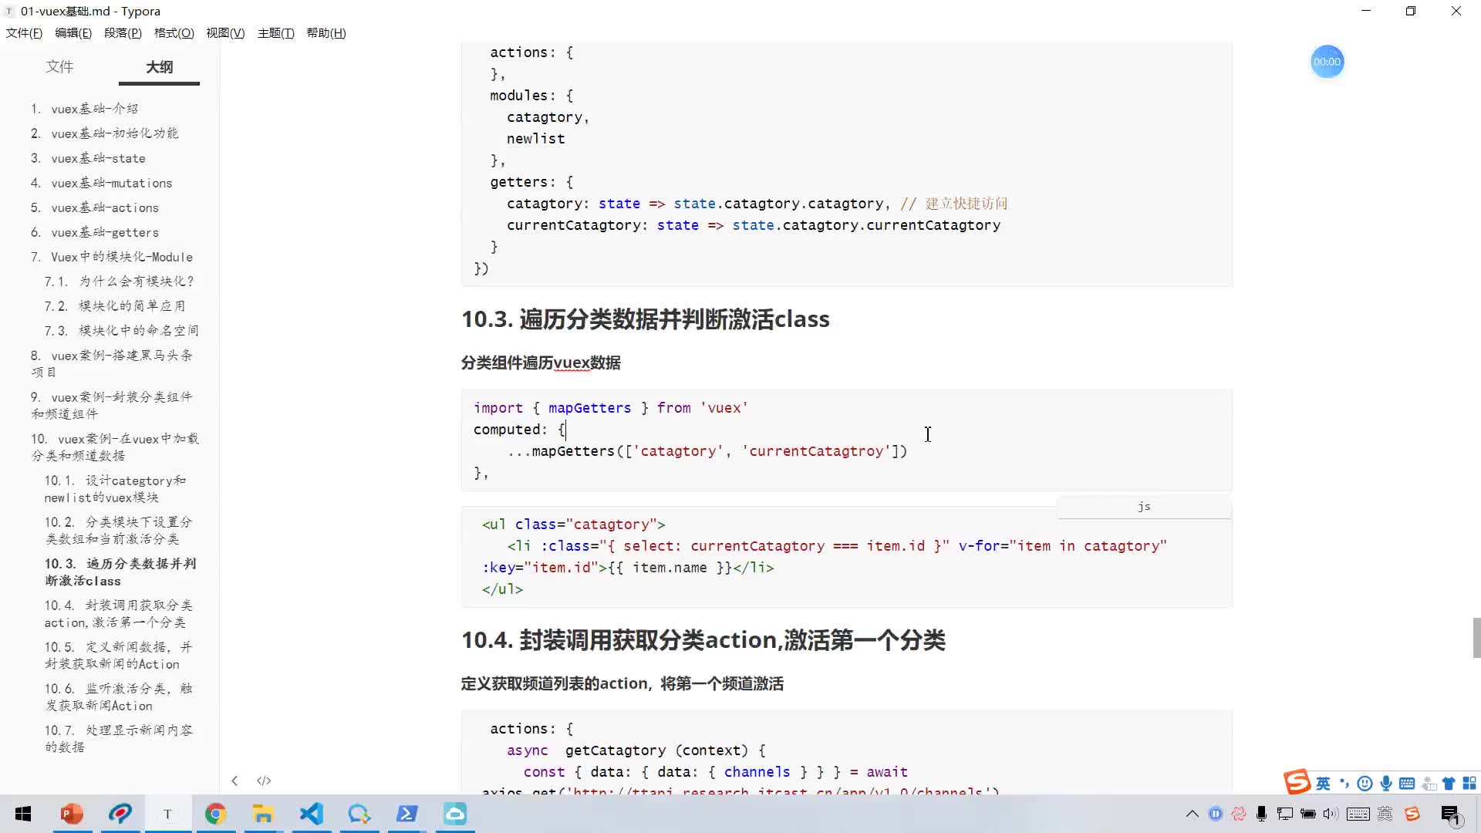Click the timer display showing 00:00
The image size is (1481, 833).
click(1328, 61)
